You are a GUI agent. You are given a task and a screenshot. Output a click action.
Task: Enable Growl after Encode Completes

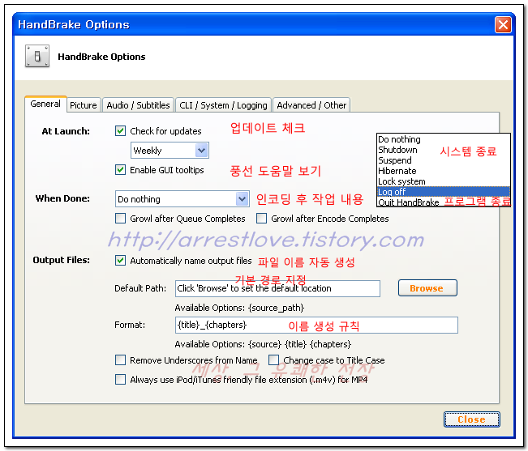(x=261, y=219)
